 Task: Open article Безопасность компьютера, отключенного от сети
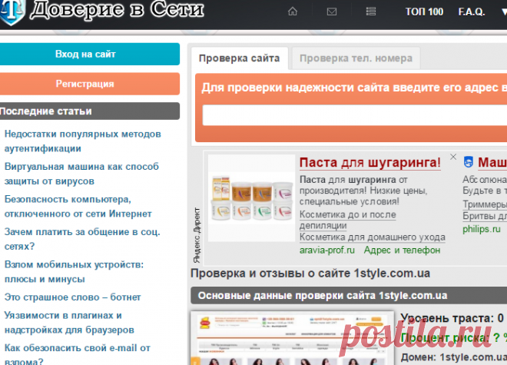[78, 207]
